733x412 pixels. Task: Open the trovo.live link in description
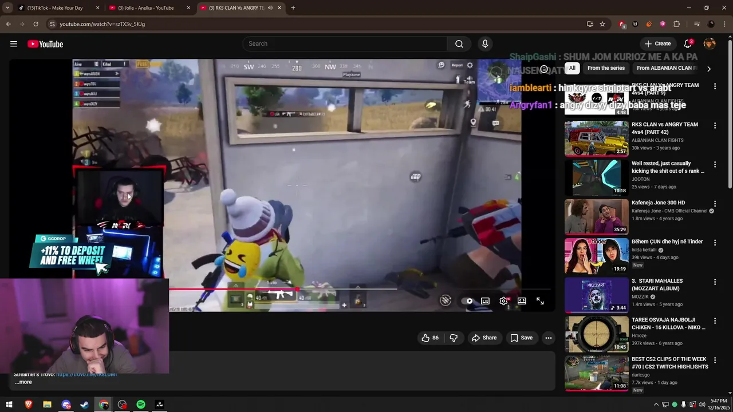pos(86,374)
